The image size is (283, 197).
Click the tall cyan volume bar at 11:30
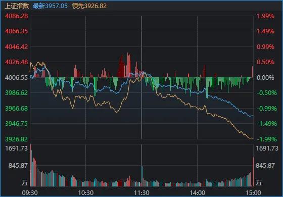pos(142,176)
